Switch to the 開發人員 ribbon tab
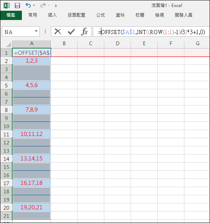Image resolution: width=210 pixels, height=223 pixels. pos(184,15)
